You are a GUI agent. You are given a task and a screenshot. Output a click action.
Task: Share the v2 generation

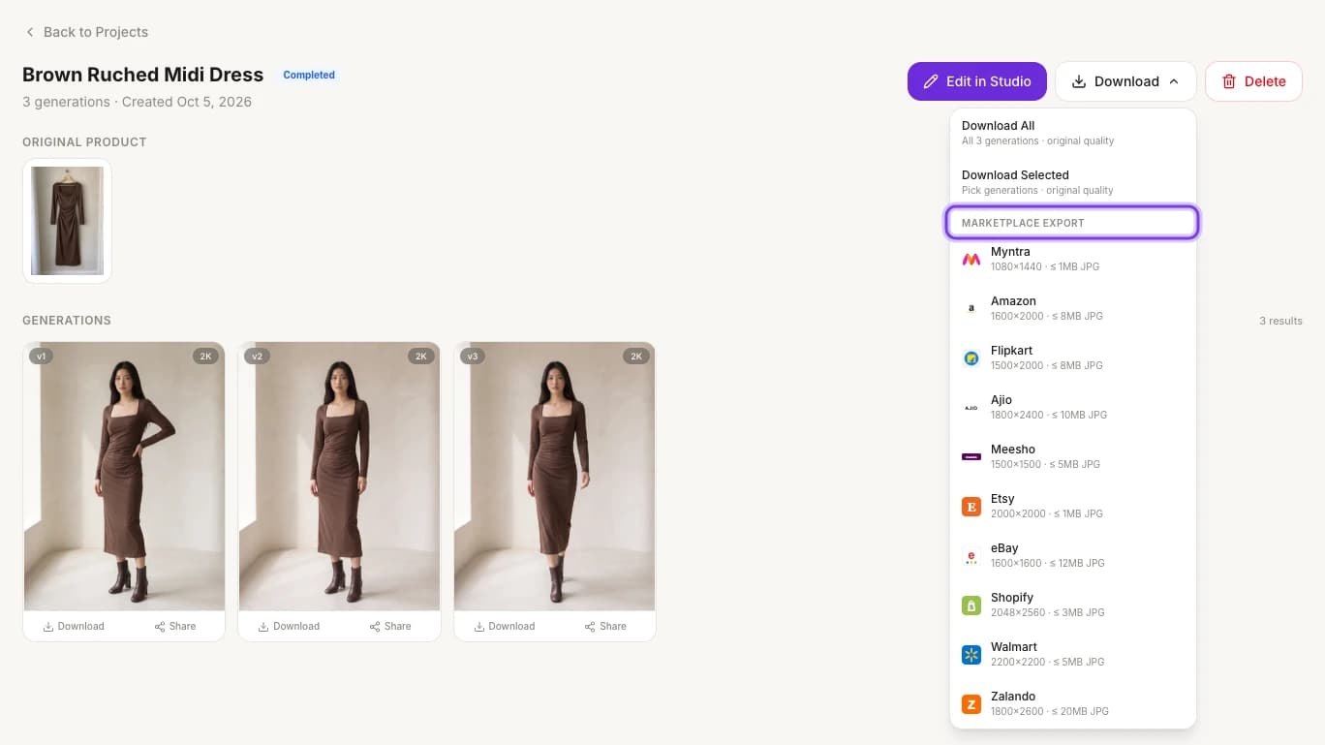pyautogui.click(x=390, y=627)
